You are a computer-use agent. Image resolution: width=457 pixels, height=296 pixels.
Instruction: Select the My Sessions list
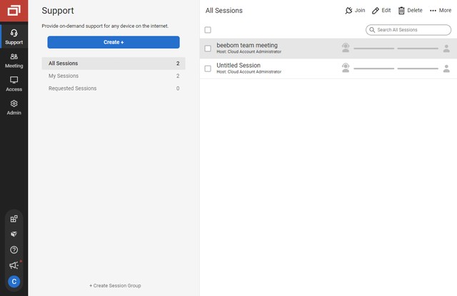[x=114, y=76]
